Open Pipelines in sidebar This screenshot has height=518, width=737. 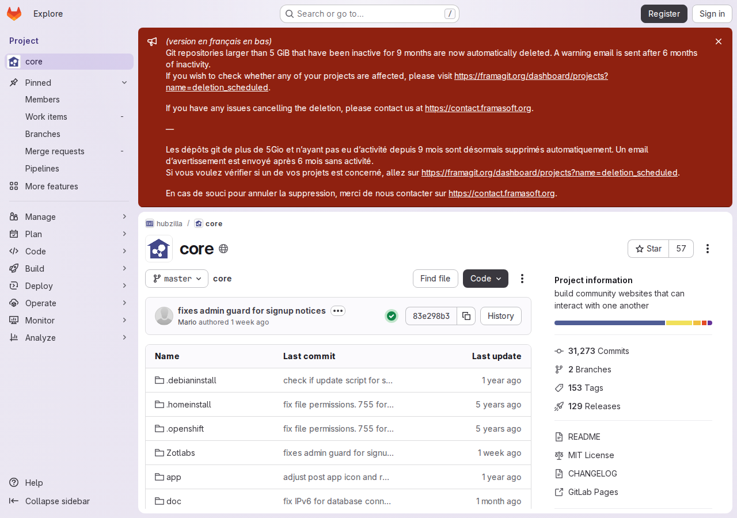42,169
